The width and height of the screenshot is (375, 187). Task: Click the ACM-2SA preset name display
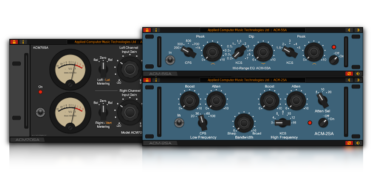point(252,80)
